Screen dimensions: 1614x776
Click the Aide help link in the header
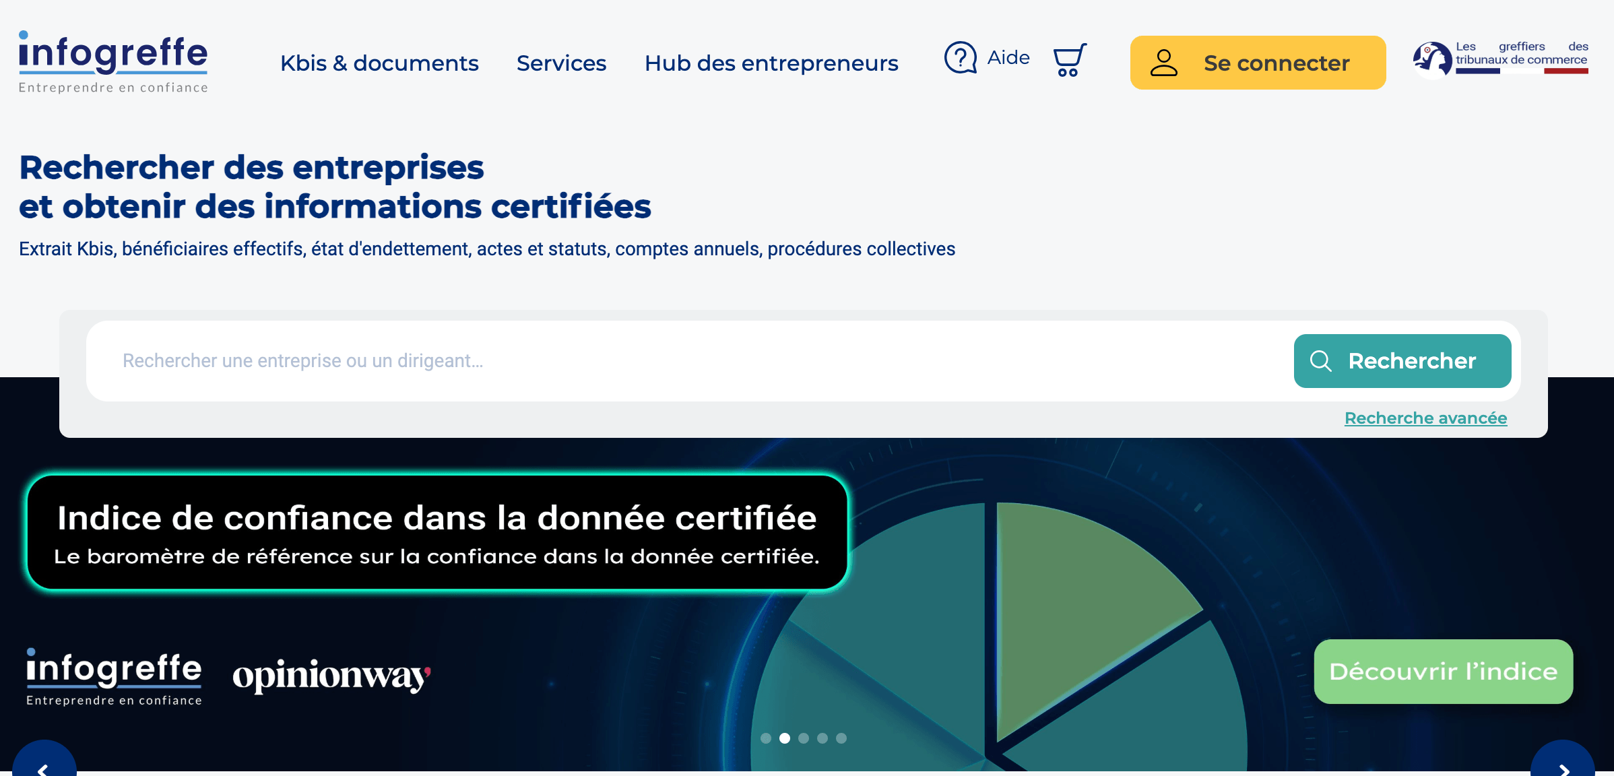[x=987, y=58]
